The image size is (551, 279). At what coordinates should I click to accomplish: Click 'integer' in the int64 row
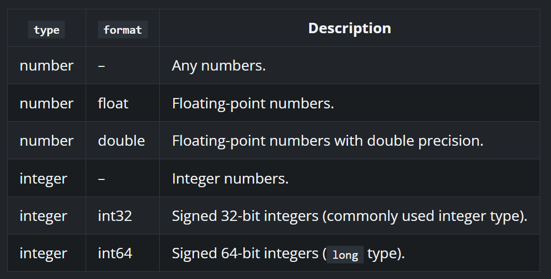tap(43, 254)
